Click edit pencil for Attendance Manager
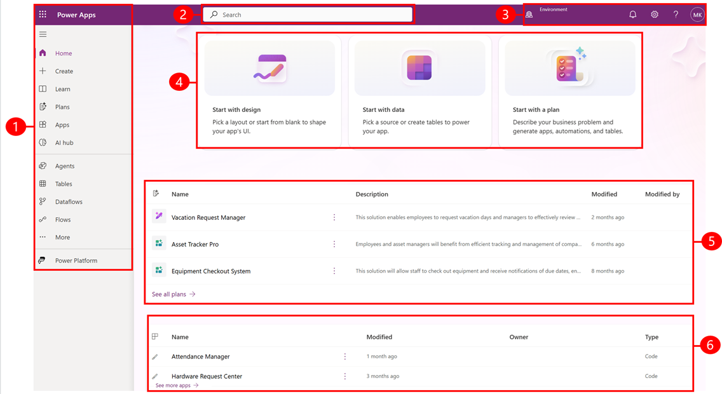 155,357
